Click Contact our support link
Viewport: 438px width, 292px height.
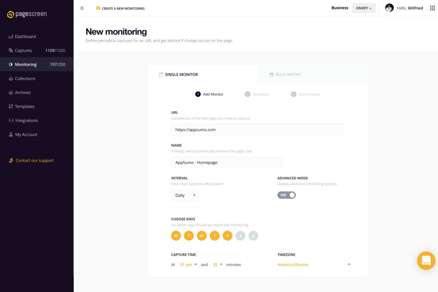(x=35, y=161)
